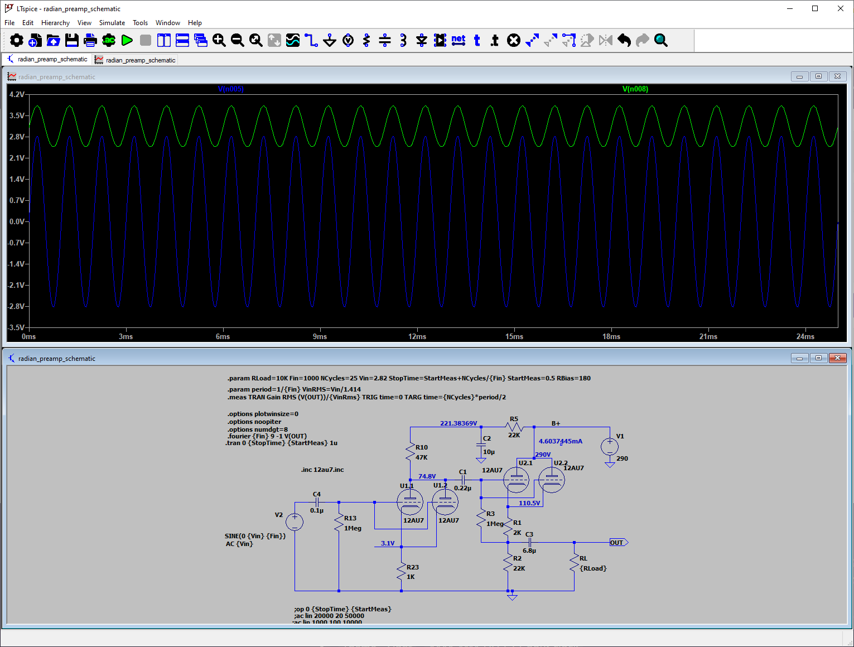Zoom to fit with arrows magnifier
The image size is (854, 647).
click(256, 40)
